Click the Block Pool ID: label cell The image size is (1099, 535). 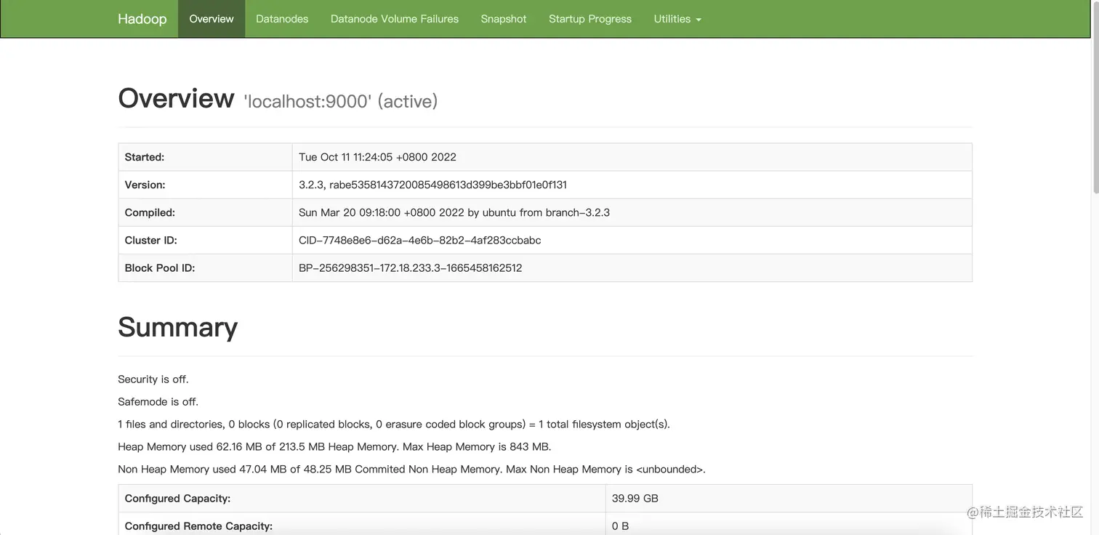tap(206, 267)
